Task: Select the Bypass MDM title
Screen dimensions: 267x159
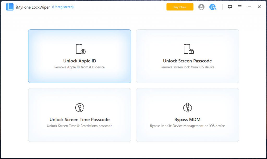Action: pyautogui.click(x=187, y=120)
